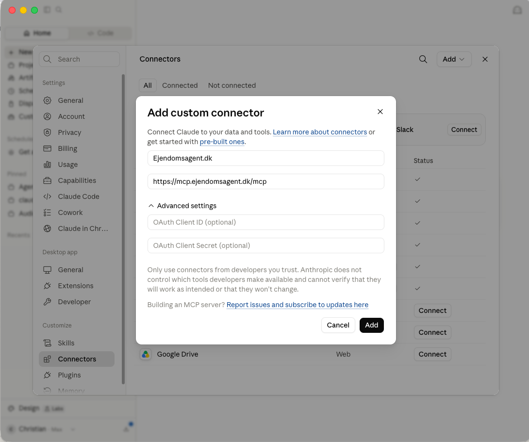This screenshot has width=529, height=442.
Task: Click the connector name field Ejendomsagent.dk
Action: click(x=266, y=158)
